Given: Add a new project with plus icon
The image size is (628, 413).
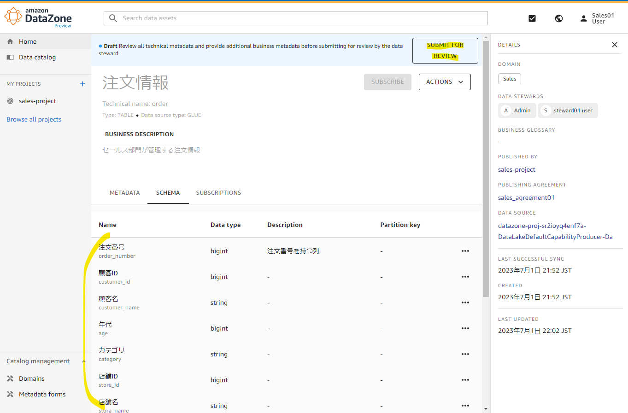Looking at the screenshot, I should (82, 84).
